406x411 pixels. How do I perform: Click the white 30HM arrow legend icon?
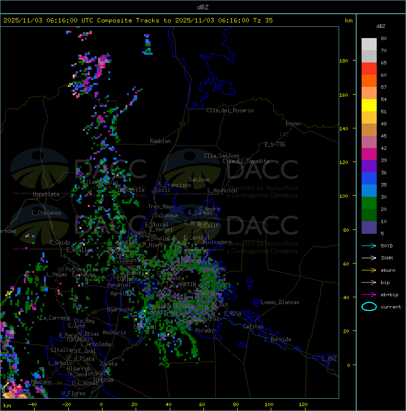[x=369, y=258]
